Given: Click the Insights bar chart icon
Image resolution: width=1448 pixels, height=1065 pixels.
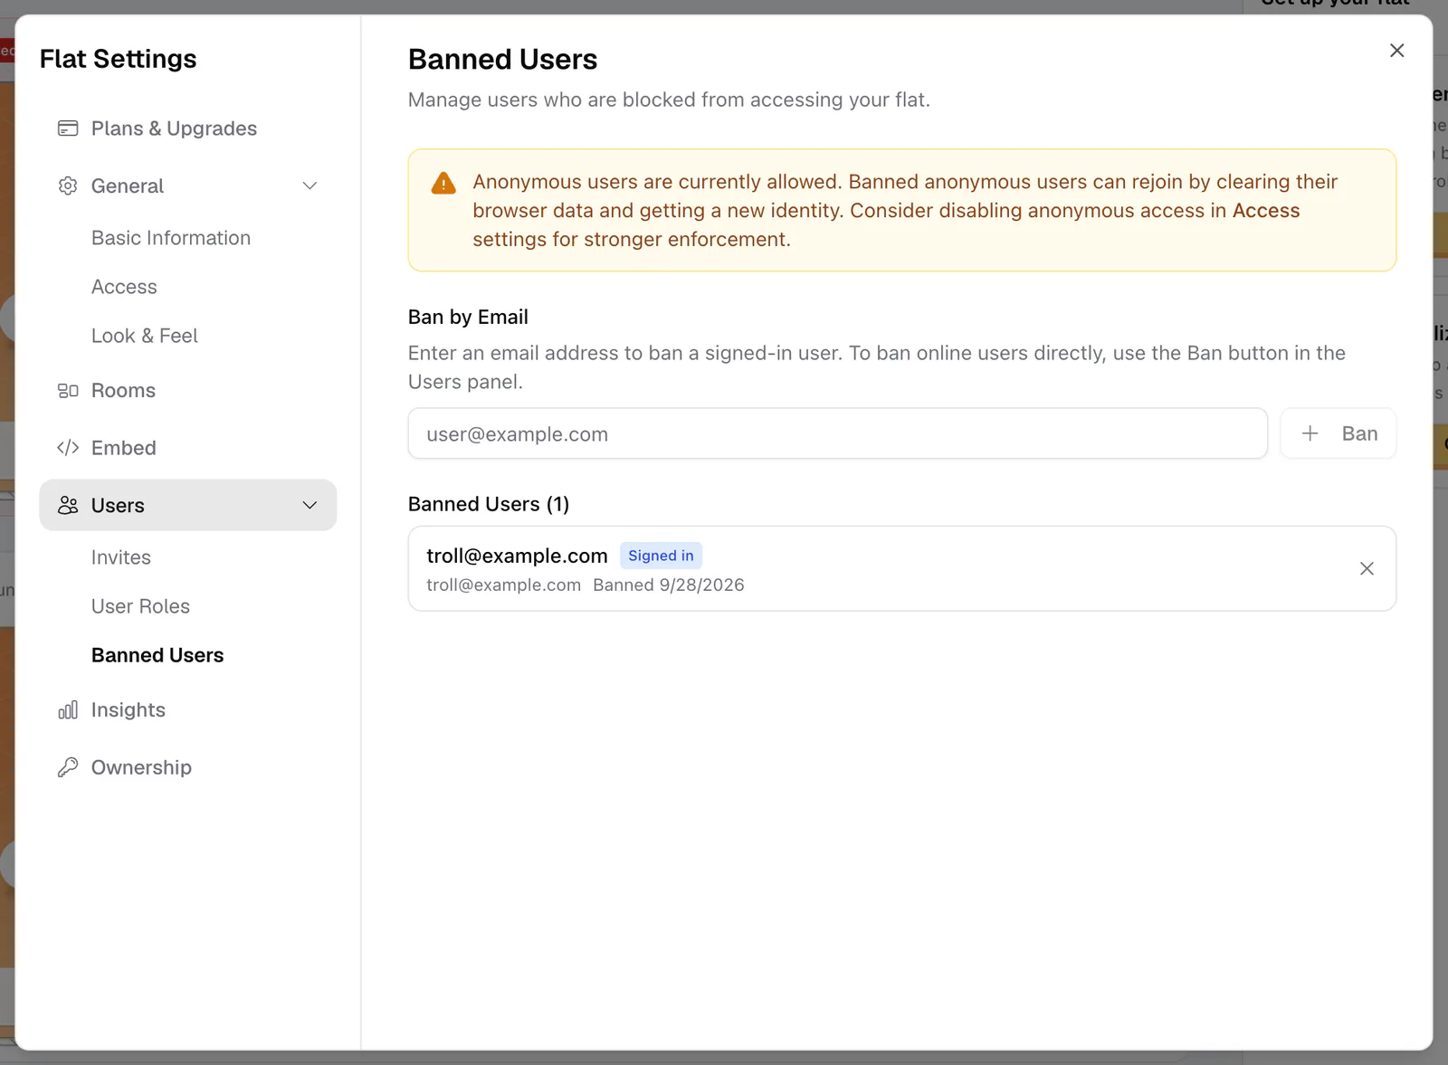Looking at the screenshot, I should [68, 710].
